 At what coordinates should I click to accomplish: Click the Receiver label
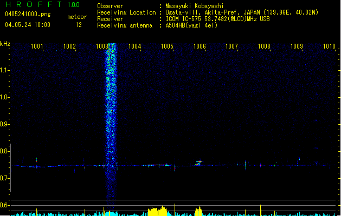[x=110, y=19]
